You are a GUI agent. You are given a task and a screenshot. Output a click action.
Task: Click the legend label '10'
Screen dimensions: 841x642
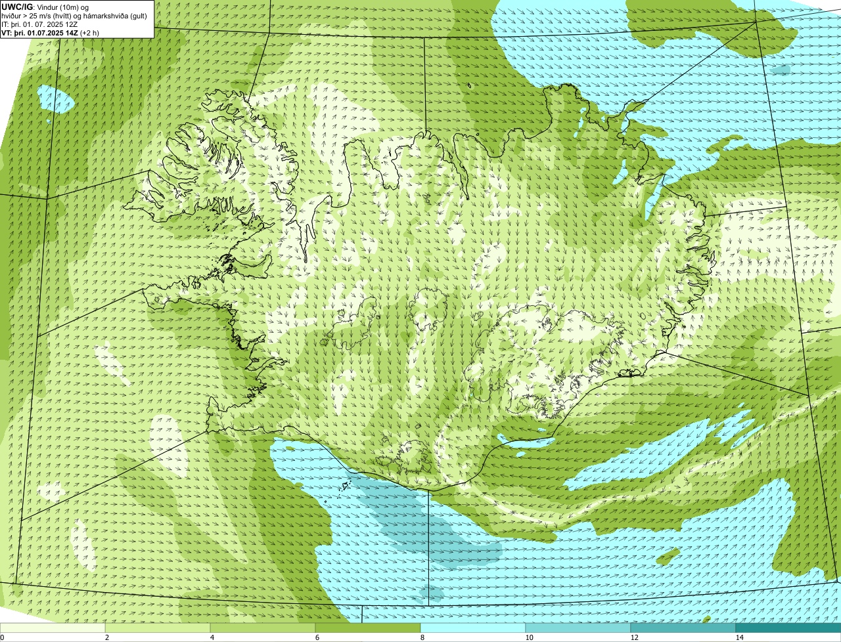coord(529,637)
